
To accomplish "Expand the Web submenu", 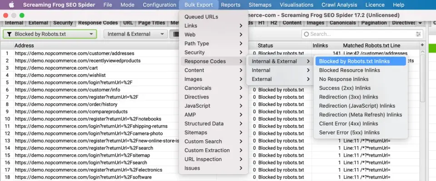I will coord(213,35).
